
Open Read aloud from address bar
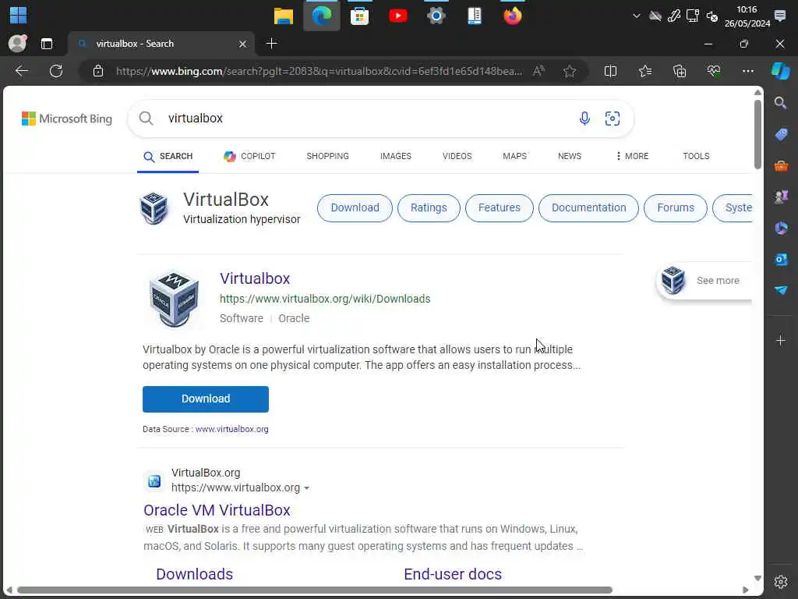538,71
